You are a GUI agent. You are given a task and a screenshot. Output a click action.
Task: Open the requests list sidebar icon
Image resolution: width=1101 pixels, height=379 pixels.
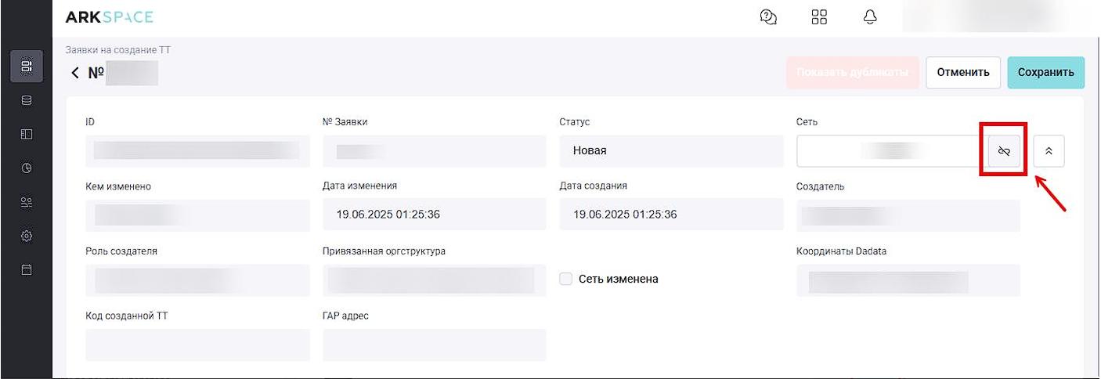pos(26,67)
